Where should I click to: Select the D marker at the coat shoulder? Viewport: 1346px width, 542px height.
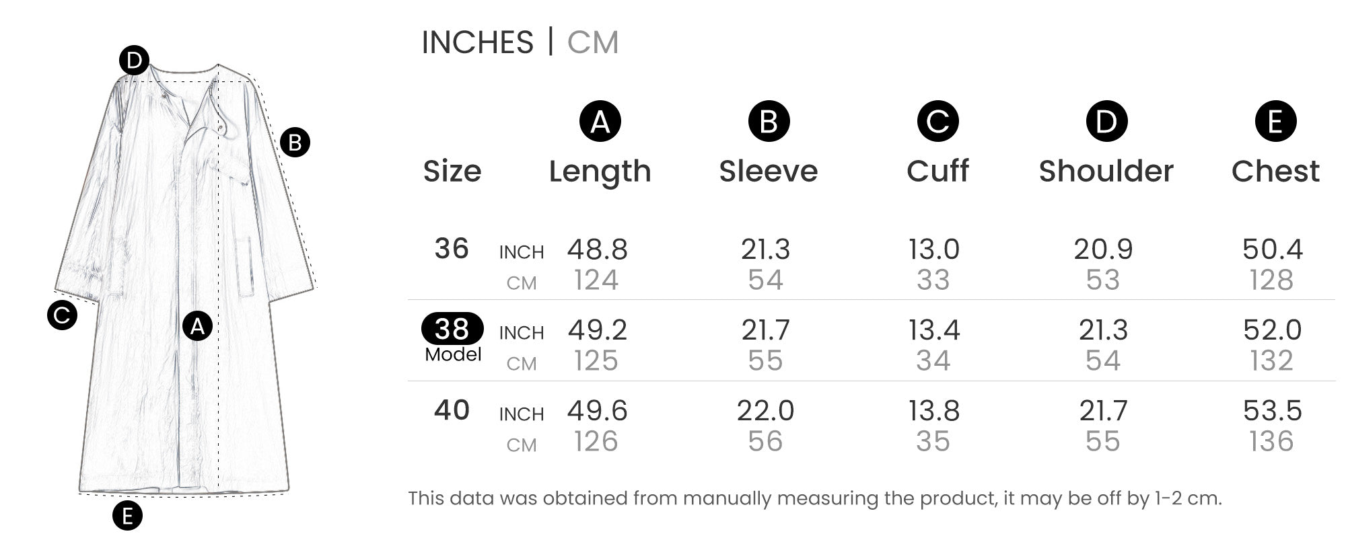click(134, 61)
